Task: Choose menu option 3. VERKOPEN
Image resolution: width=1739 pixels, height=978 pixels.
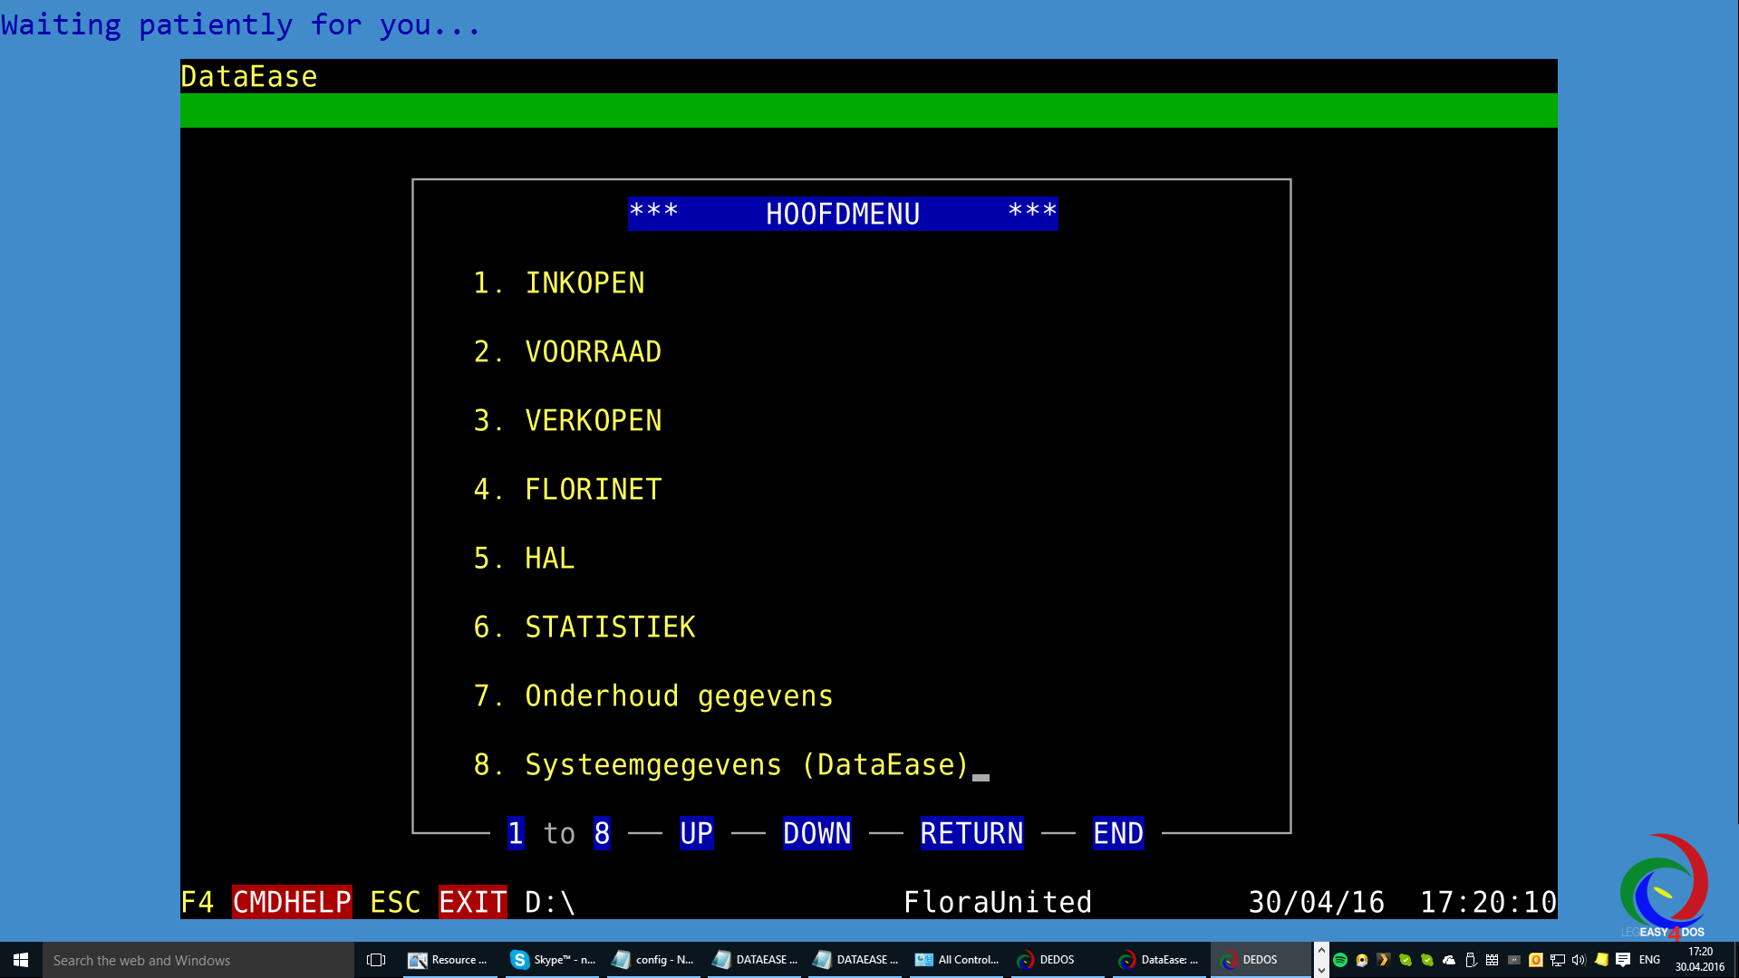Action: click(x=567, y=421)
